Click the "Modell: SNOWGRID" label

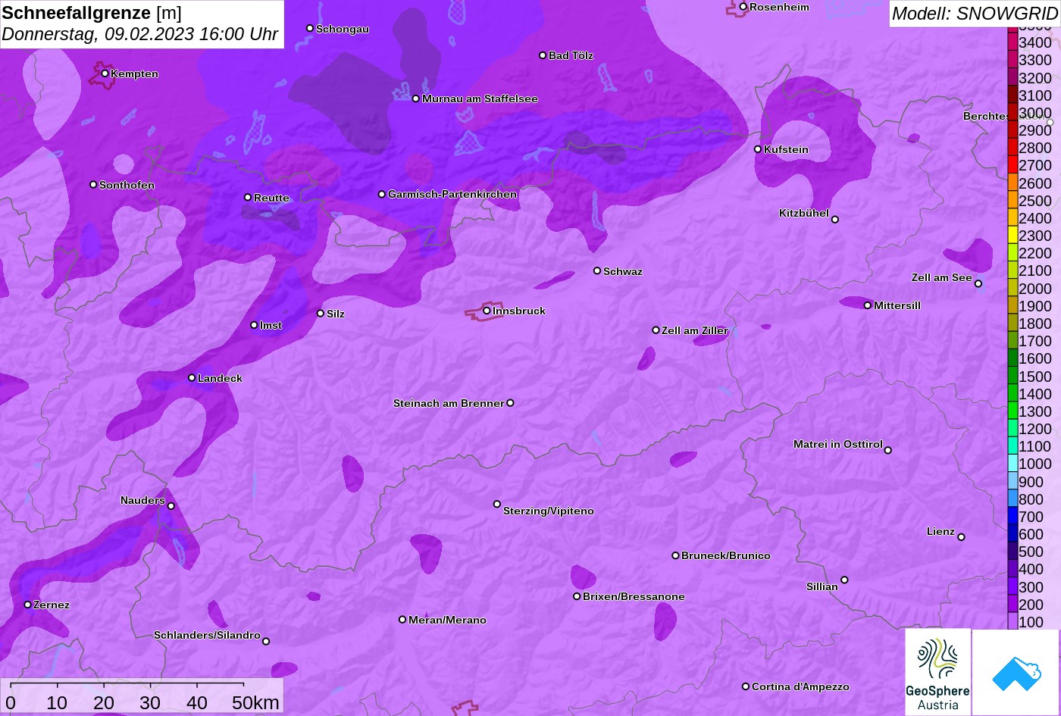pos(974,14)
